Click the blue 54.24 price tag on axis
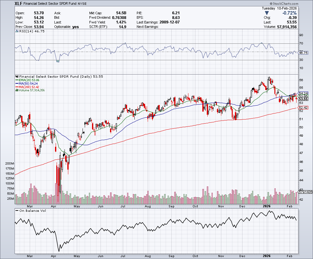 click(x=303, y=93)
